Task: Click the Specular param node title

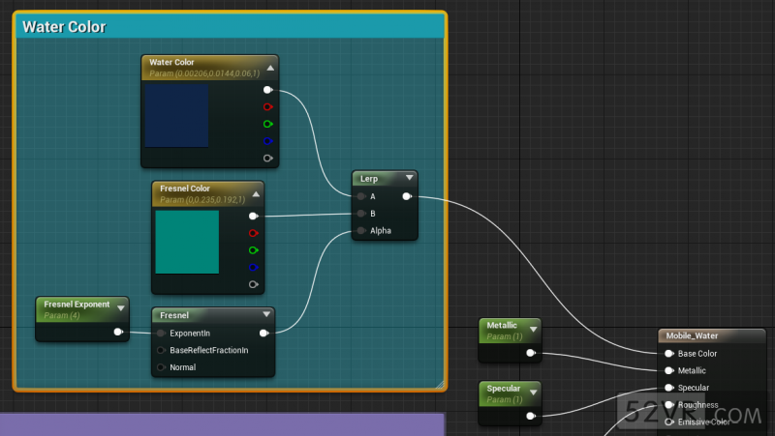Action: (x=503, y=389)
